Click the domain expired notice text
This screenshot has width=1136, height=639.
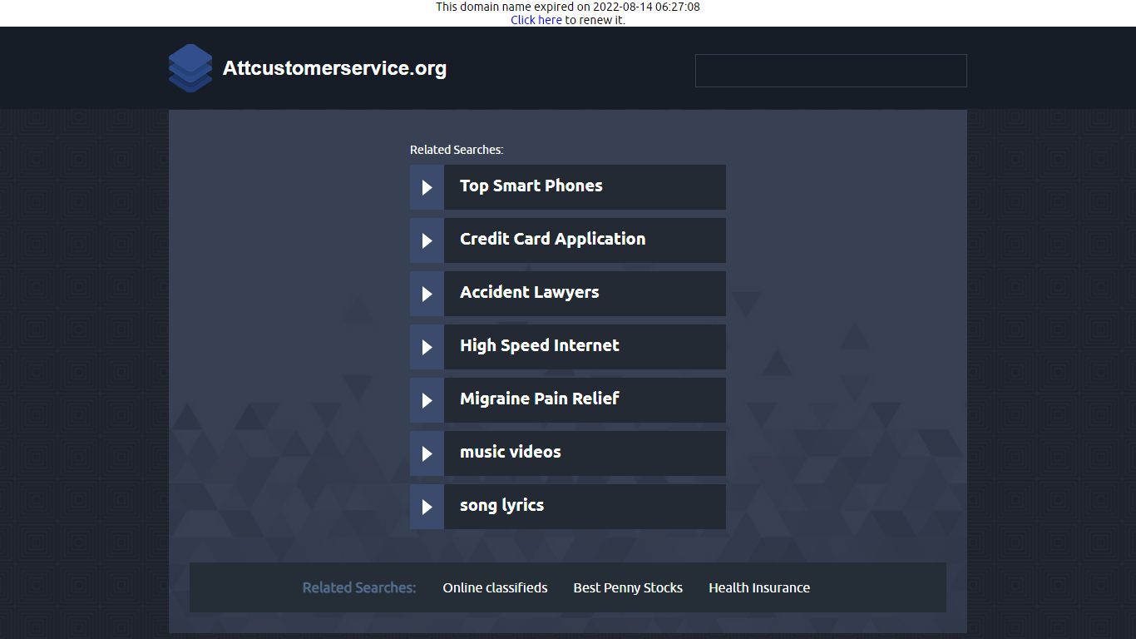568,7
